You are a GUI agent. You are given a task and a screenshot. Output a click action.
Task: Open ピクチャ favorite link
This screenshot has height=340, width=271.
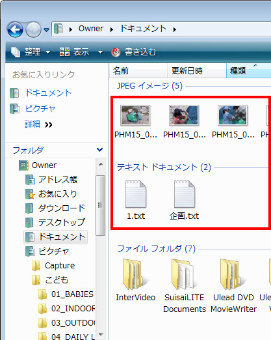pyautogui.click(x=40, y=109)
